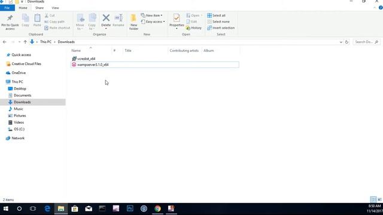The width and height of the screenshot is (383, 215).
Task: Open the Windows Start menu
Action: click(5, 208)
